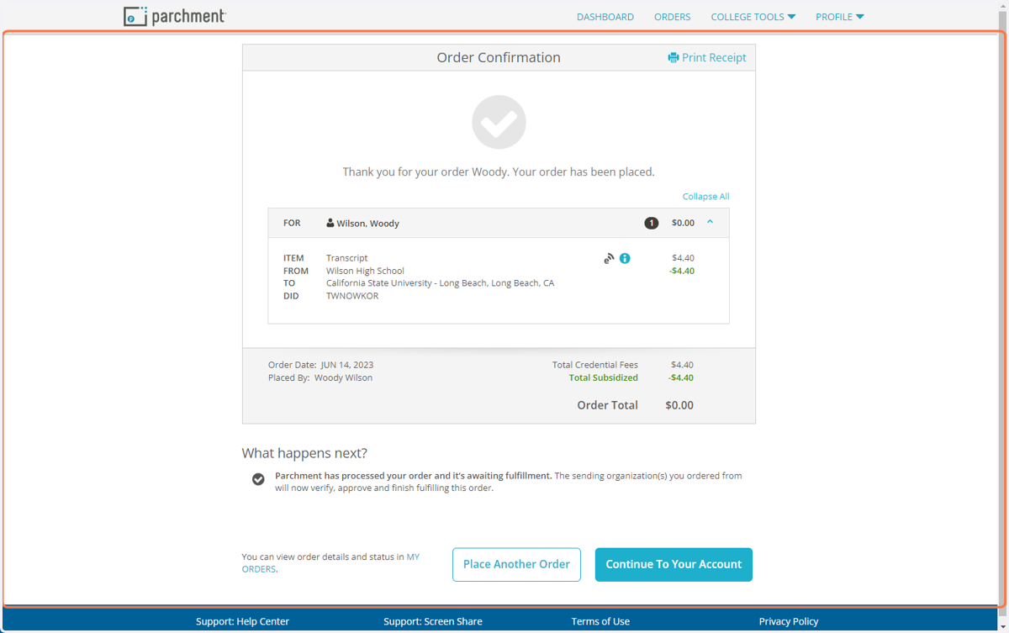Click the item count badge showing 1
The height and width of the screenshot is (633, 1009).
click(651, 223)
